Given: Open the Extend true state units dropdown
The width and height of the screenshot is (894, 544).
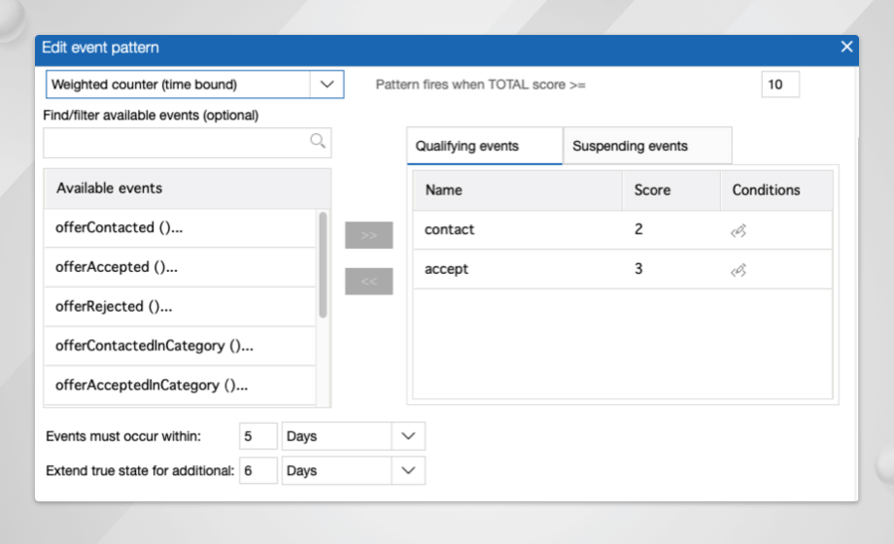Looking at the screenshot, I should click(407, 470).
